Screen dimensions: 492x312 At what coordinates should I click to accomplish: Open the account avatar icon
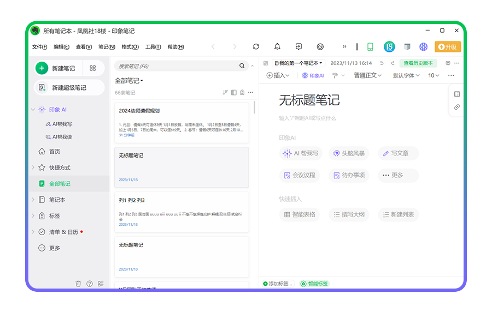click(389, 46)
